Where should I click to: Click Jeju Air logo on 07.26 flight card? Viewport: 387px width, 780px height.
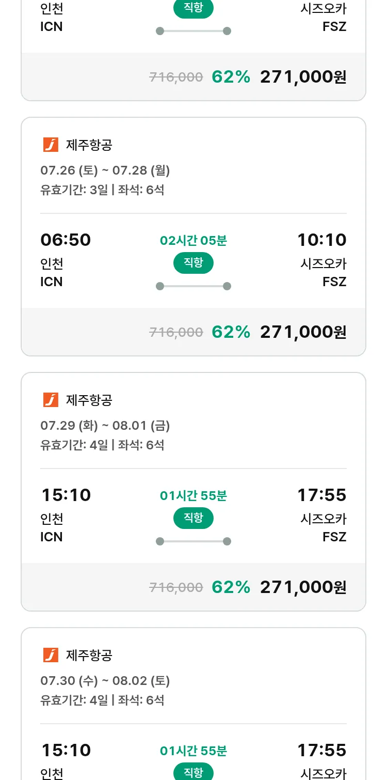(x=51, y=145)
